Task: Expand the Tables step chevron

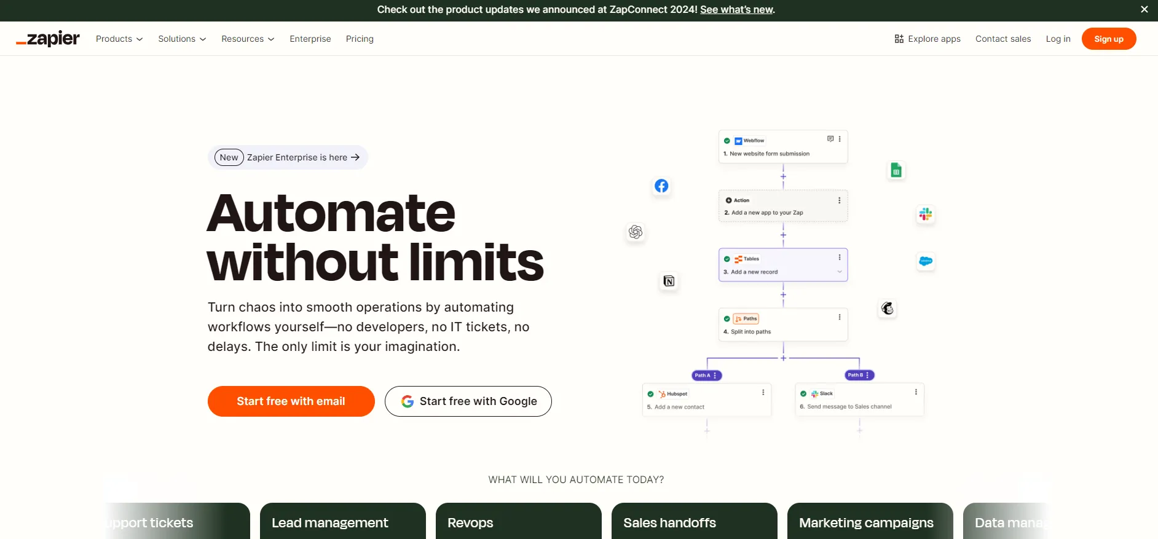Action: pyautogui.click(x=840, y=272)
